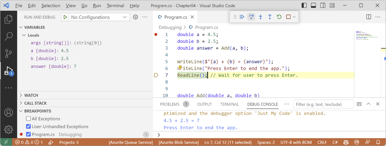The width and height of the screenshot is (386, 146).
Task: Click the debug launch icon in status bar
Action: pyautogui.click(x=51, y=142)
